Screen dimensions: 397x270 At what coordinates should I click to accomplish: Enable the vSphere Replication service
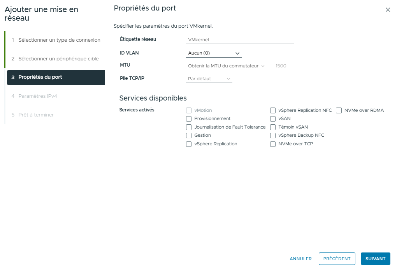pyautogui.click(x=189, y=144)
